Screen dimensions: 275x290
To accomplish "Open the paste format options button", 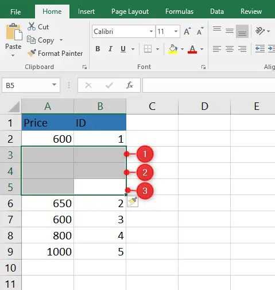I will (133, 202).
